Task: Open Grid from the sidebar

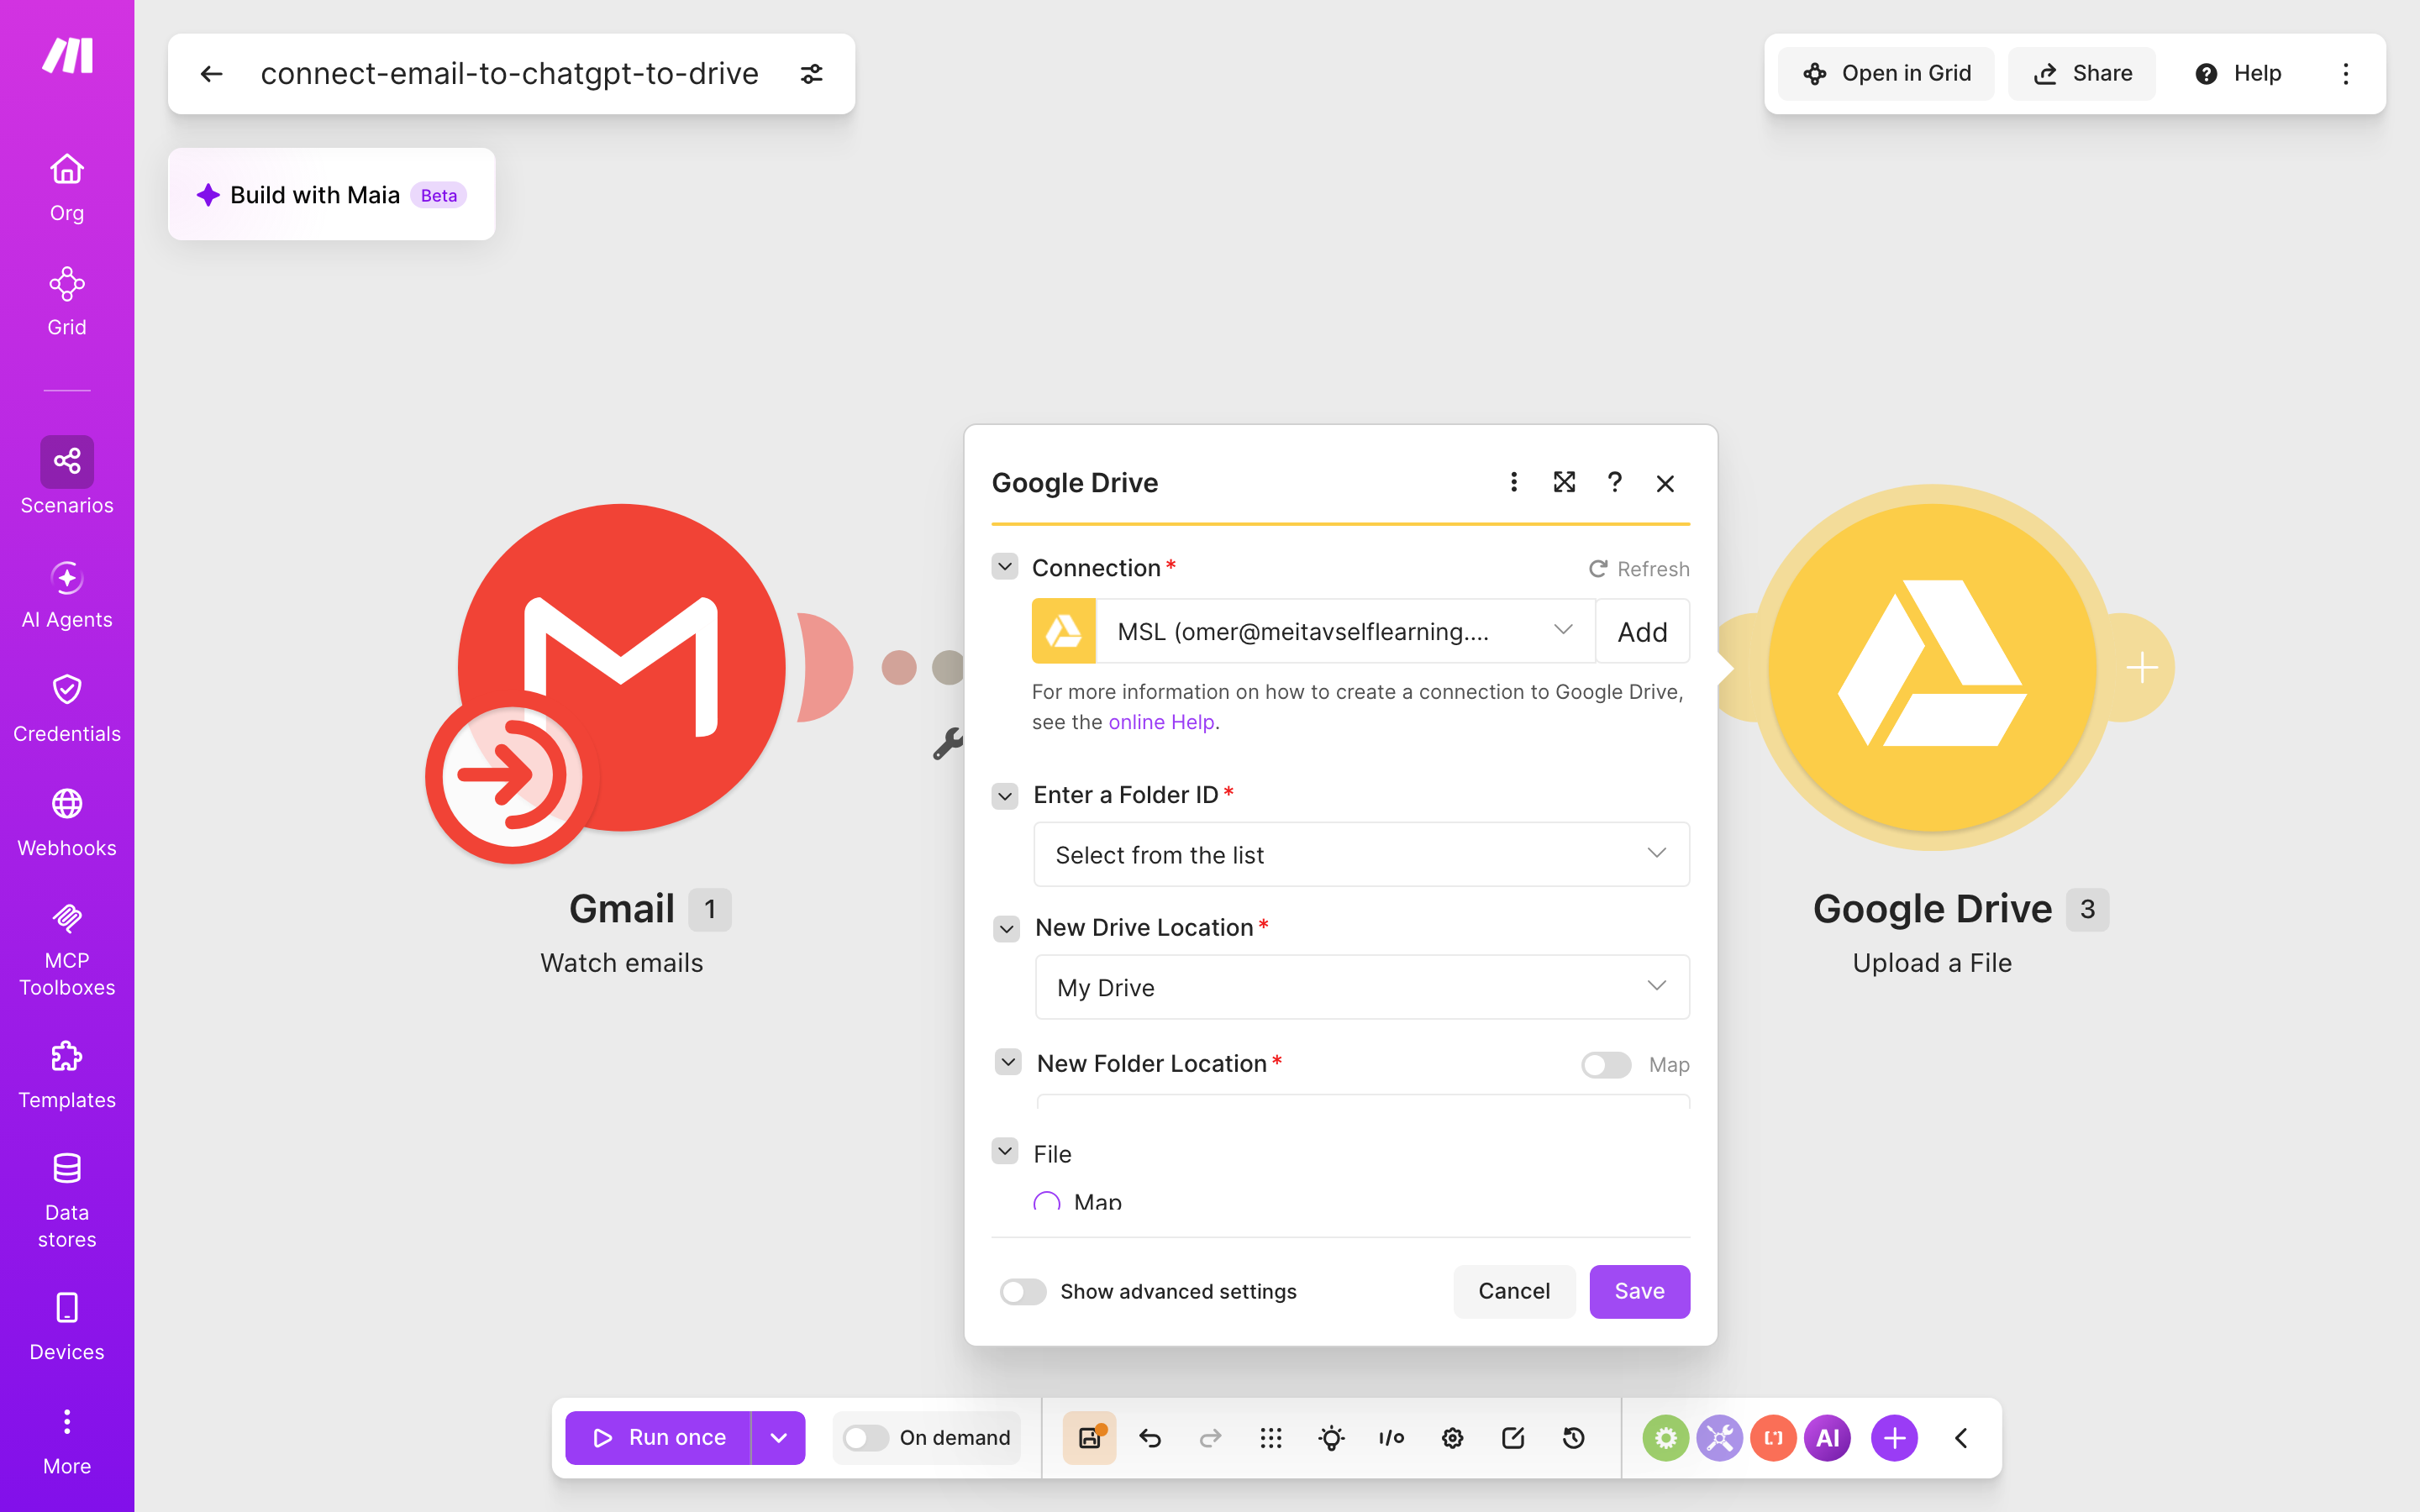Action: click(67, 302)
